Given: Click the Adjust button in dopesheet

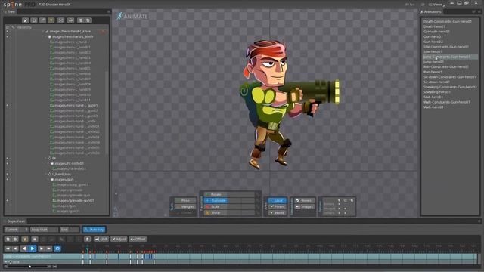Looking at the screenshot, I should tap(119, 239).
